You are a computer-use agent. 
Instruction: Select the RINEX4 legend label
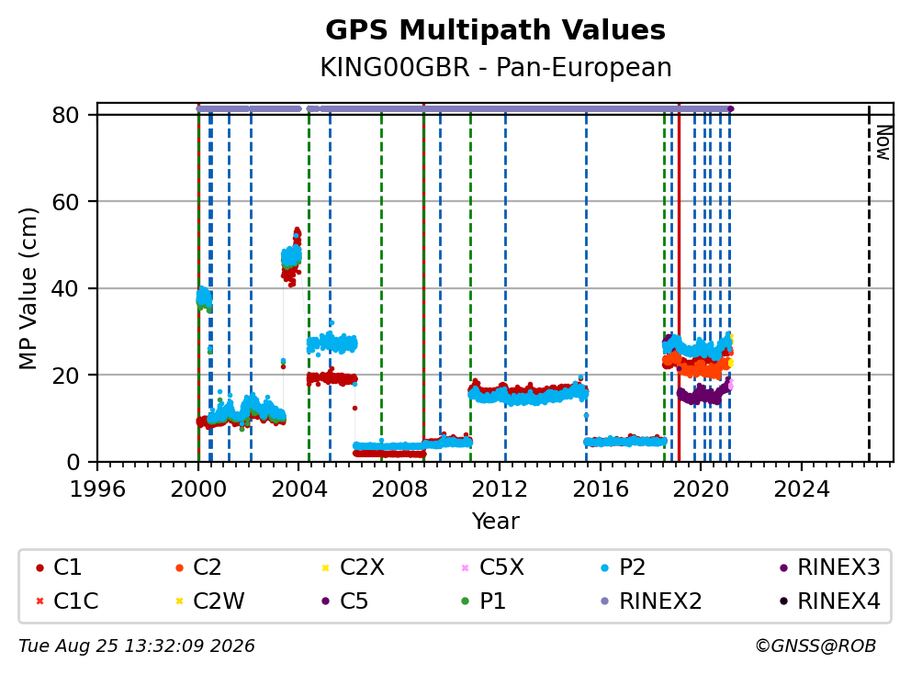[x=839, y=601]
